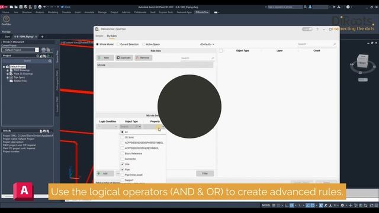Open the Structure ribbon tab
The width and height of the screenshot is (379, 213).
coord(27,12)
